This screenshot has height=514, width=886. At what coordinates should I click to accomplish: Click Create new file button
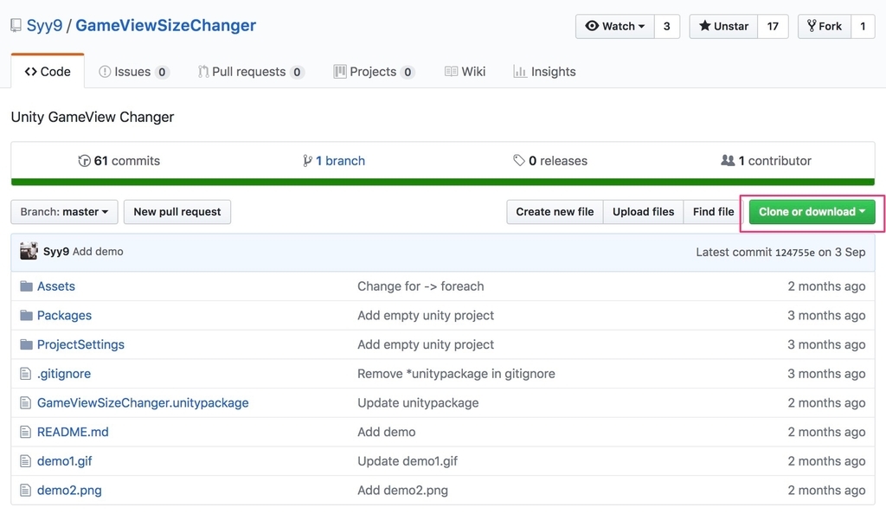(x=555, y=212)
